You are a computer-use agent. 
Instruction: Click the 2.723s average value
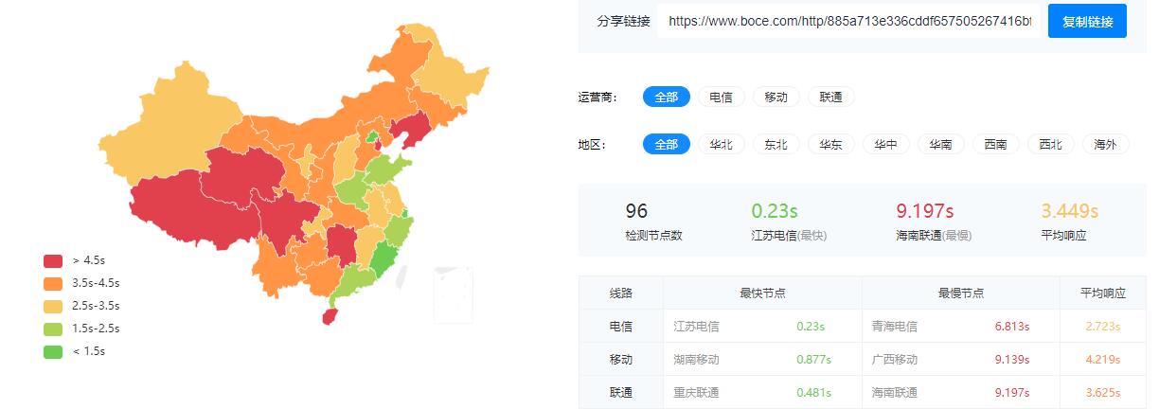1103,327
